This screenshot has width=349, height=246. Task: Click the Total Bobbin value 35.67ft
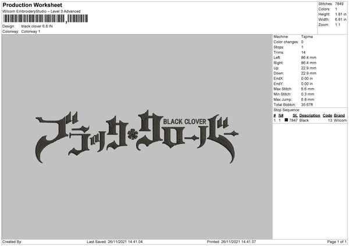coord(307,104)
